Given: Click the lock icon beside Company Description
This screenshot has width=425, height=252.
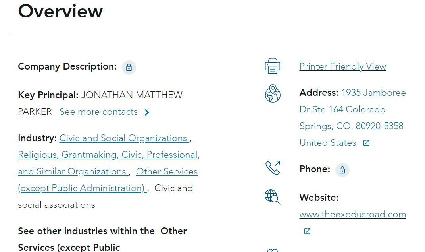Looking at the screenshot, I should [129, 68].
